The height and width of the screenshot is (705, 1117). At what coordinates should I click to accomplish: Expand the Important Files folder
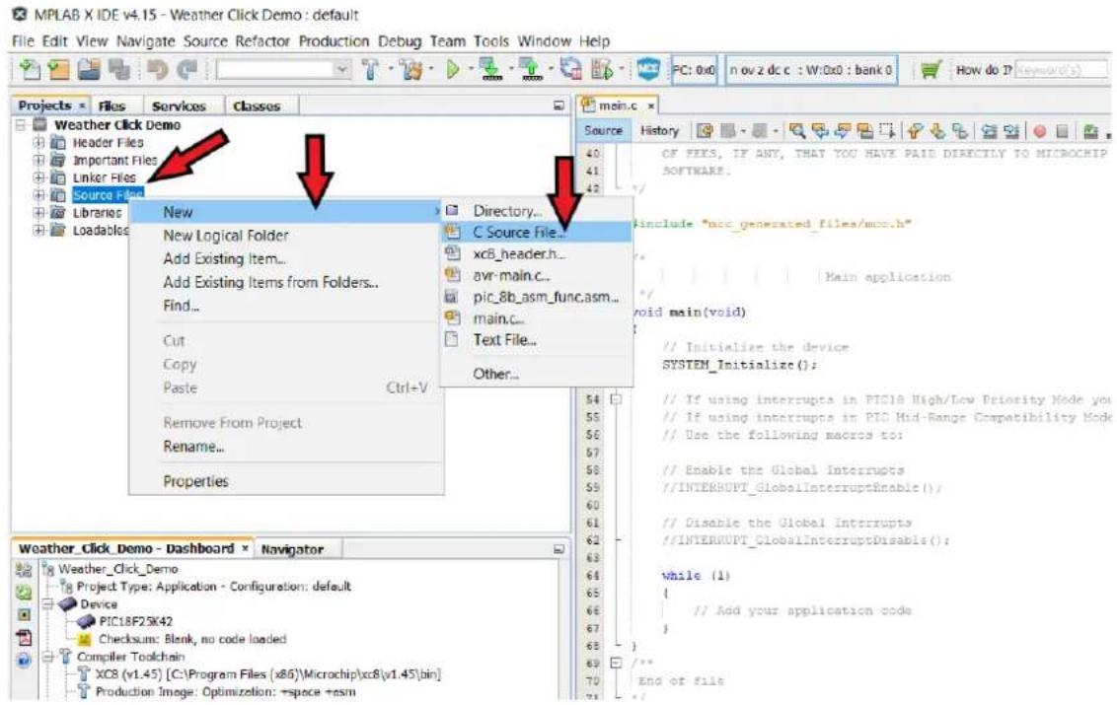tap(39, 160)
